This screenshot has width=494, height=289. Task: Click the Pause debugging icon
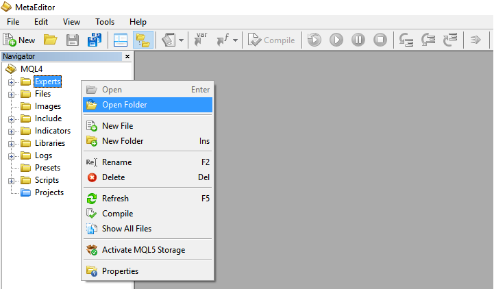click(x=358, y=40)
